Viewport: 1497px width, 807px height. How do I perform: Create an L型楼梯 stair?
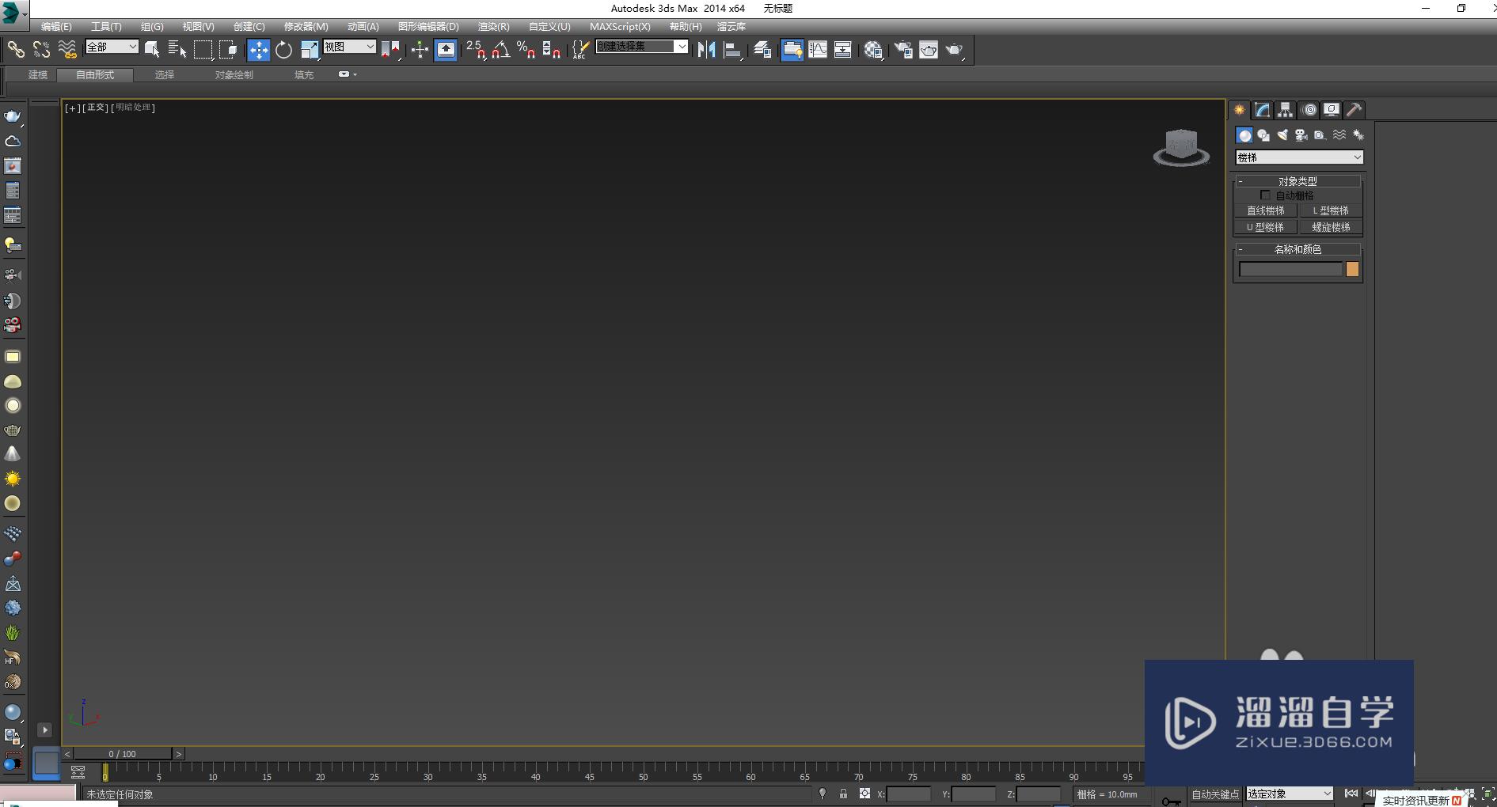pyautogui.click(x=1331, y=210)
